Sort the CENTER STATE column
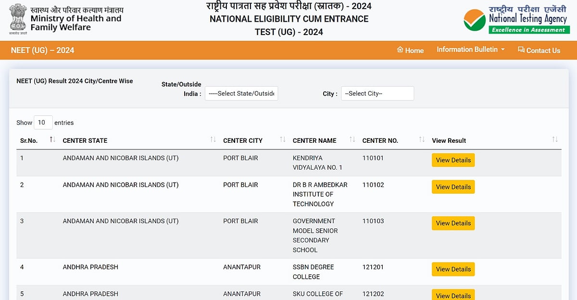Image resolution: width=577 pixels, height=300 pixels. 213,139
